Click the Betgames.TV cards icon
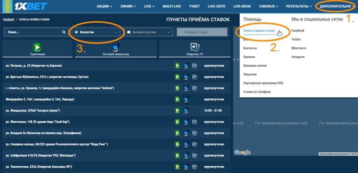Viewport: 358px width, 173px height. point(194,47)
